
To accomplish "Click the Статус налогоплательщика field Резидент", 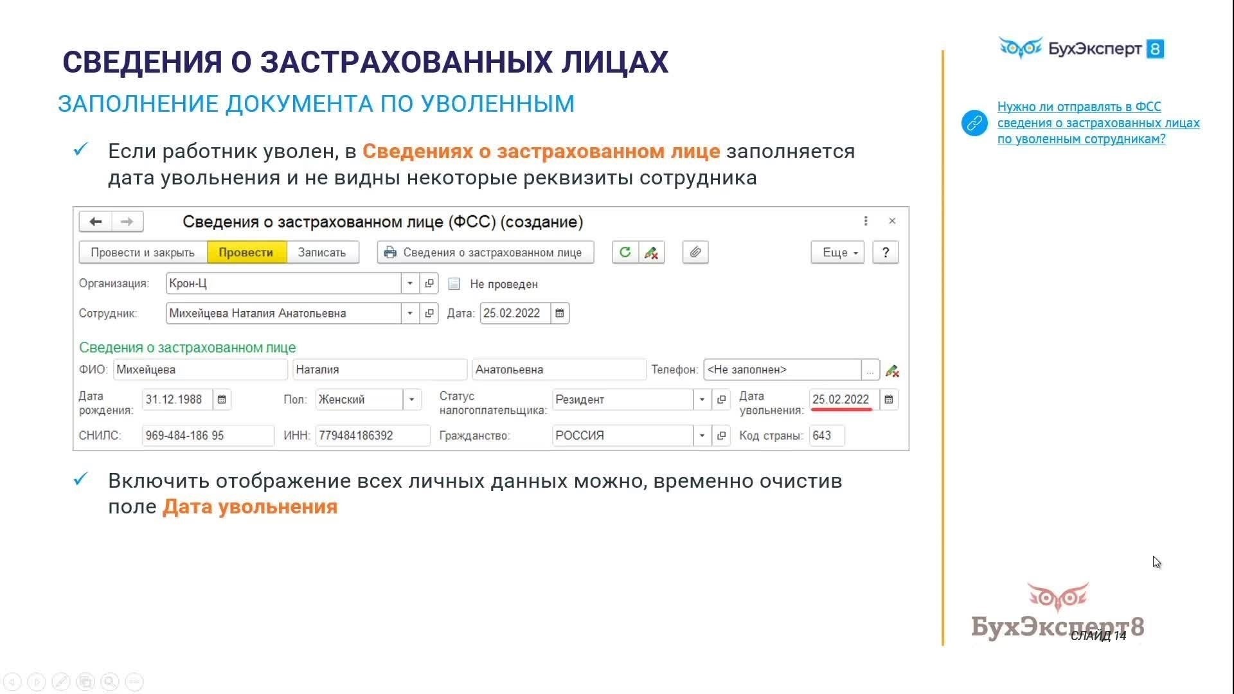I will (623, 399).
